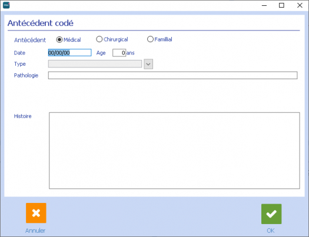Maximize the dialog window

click(281, 5)
